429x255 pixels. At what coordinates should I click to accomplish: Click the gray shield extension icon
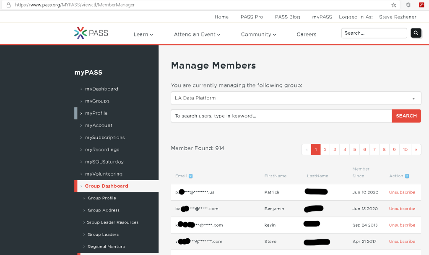coord(408,5)
